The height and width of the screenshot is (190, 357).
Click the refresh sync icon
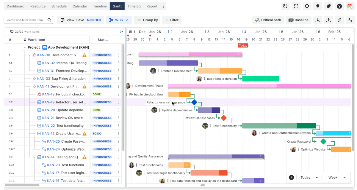(x=285, y=6)
